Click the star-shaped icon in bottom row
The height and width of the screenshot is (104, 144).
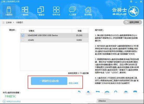(126, 92)
